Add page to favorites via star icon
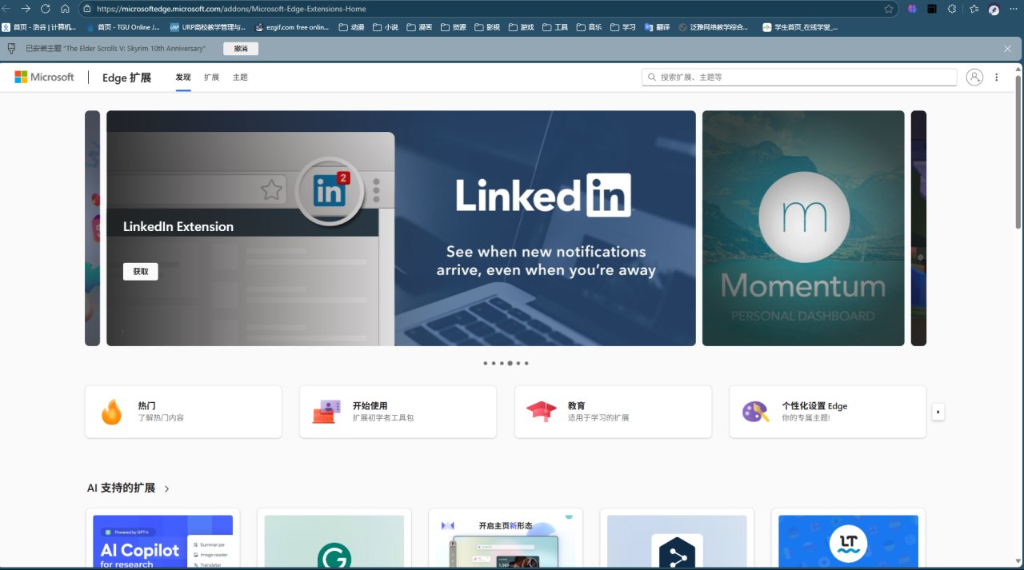1024x570 pixels. pos(889,9)
